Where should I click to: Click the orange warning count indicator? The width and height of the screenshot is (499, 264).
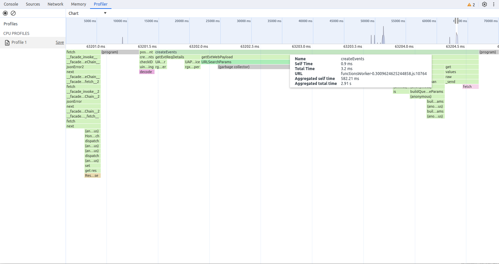pyautogui.click(x=471, y=4)
